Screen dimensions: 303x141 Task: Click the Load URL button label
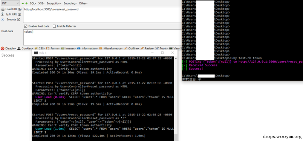[x=13, y=9]
